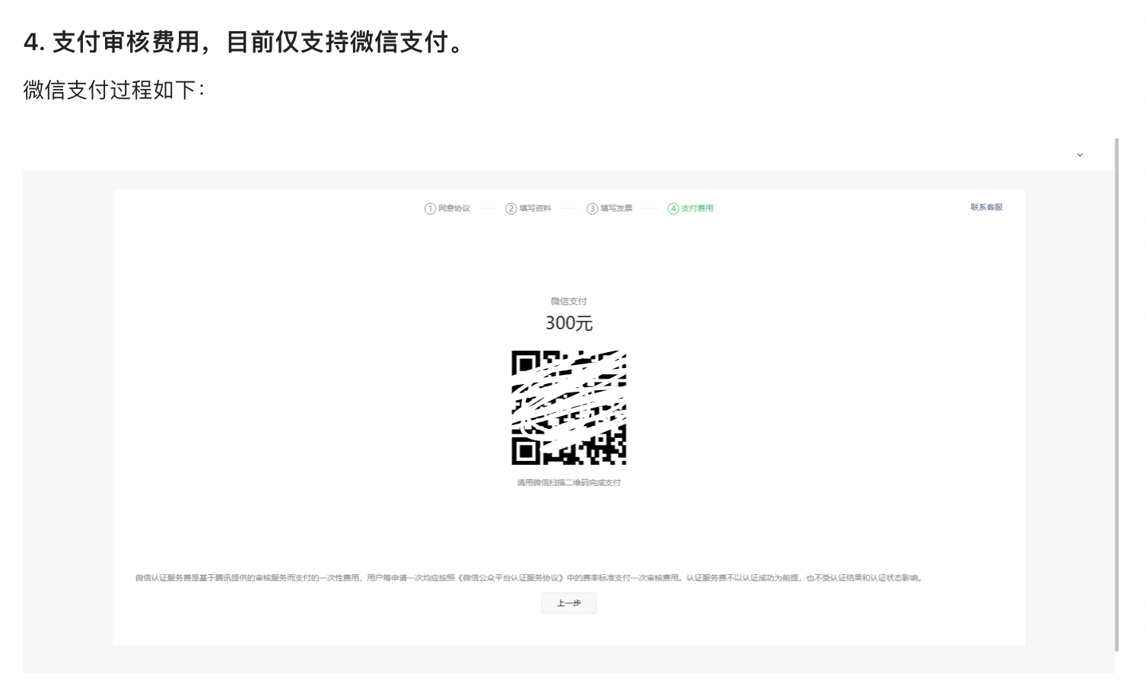Collapse the image with the top-right chevron
1146x683 pixels.
point(1079,155)
